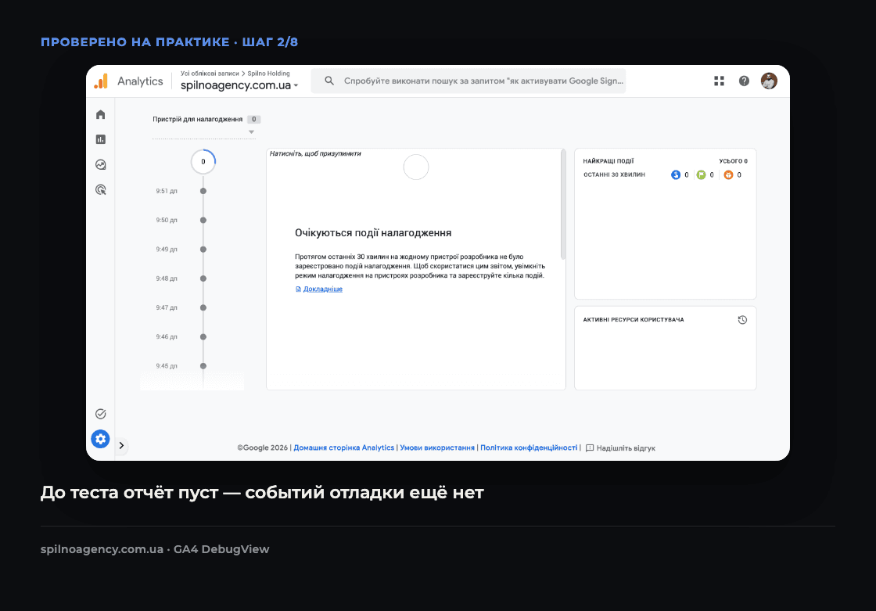Open the debug device dropdown arrow
Image resolution: width=876 pixels, height=611 pixels.
click(251, 132)
